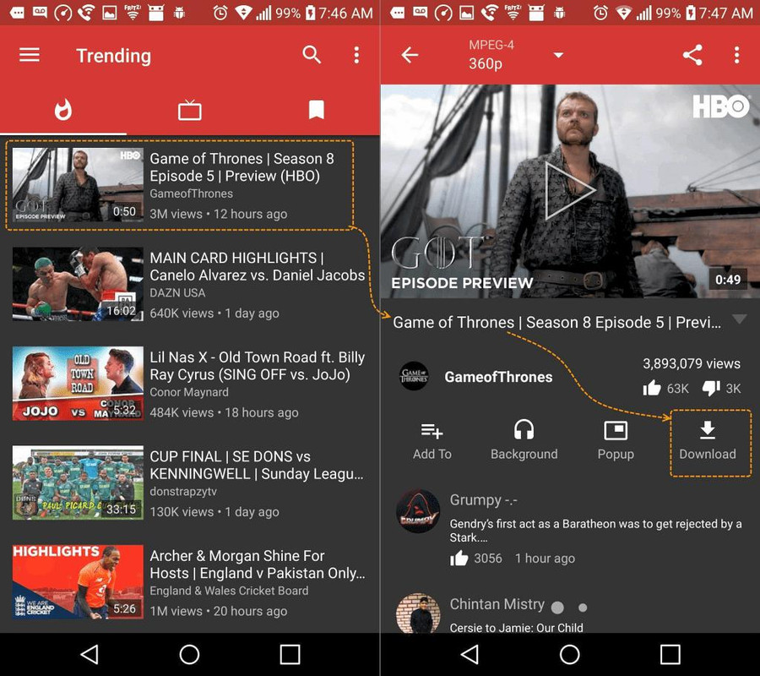Switch to the bookmark tab
Image resolution: width=760 pixels, height=676 pixels.
(316, 110)
